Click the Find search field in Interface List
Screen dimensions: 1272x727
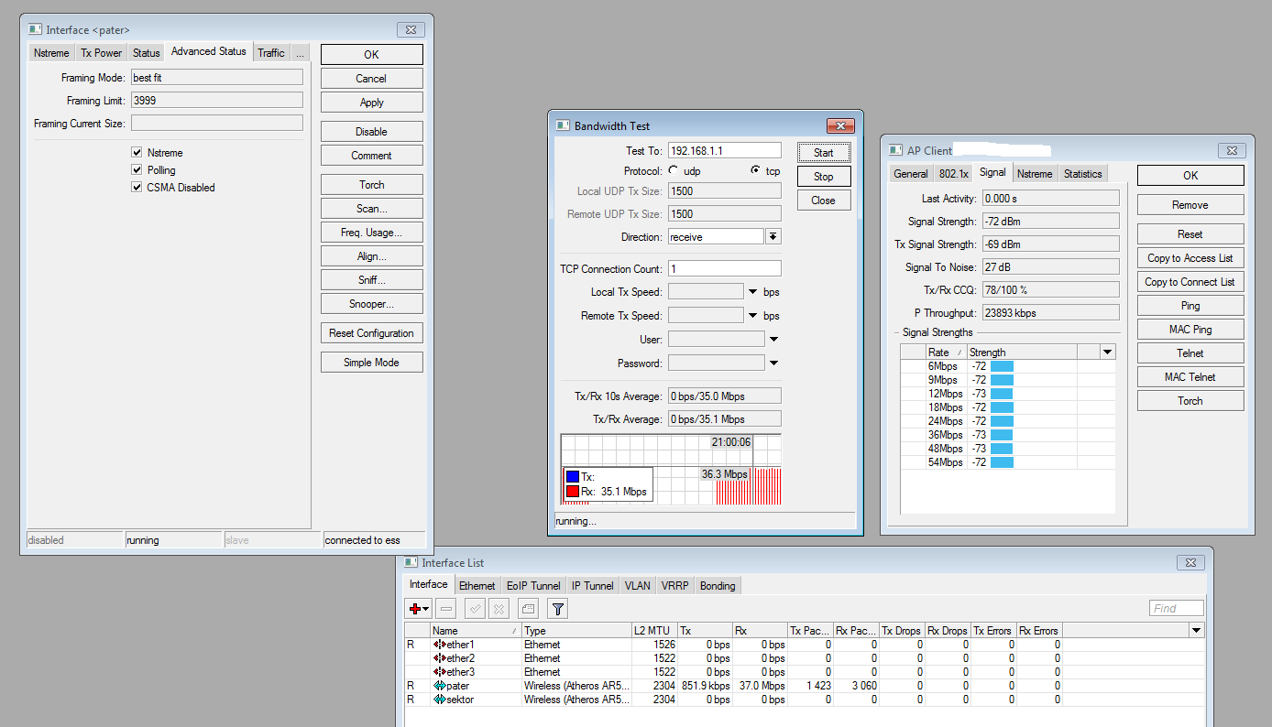pos(1177,608)
